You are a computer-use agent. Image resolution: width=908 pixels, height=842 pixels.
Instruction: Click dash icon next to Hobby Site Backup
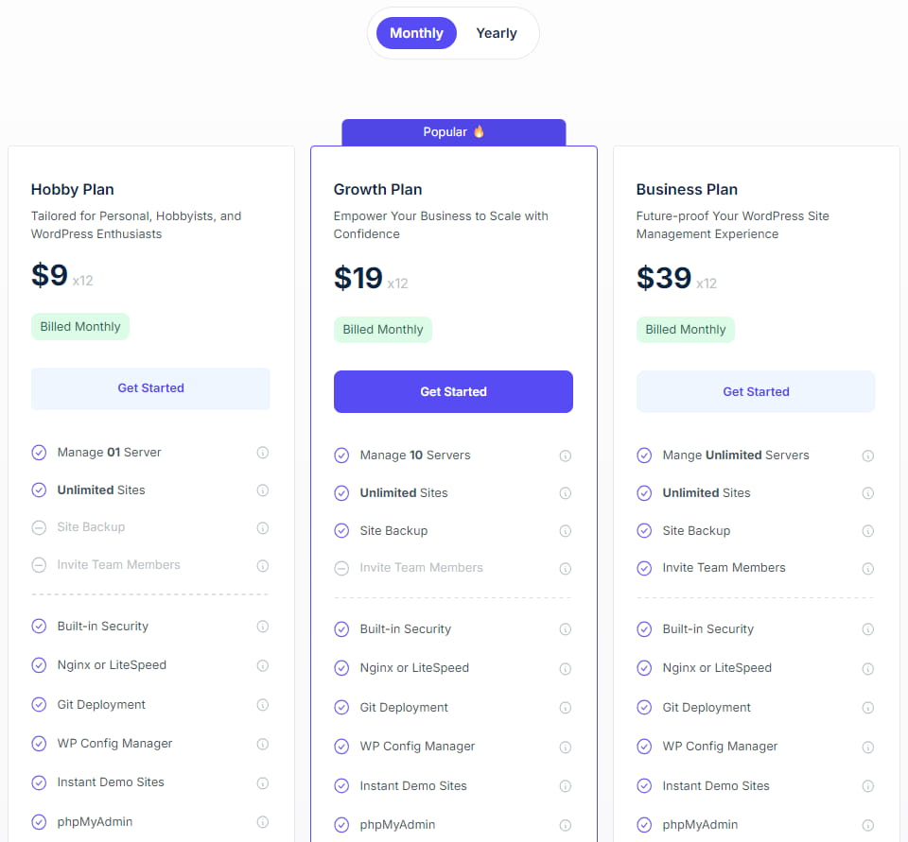coord(39,527)
